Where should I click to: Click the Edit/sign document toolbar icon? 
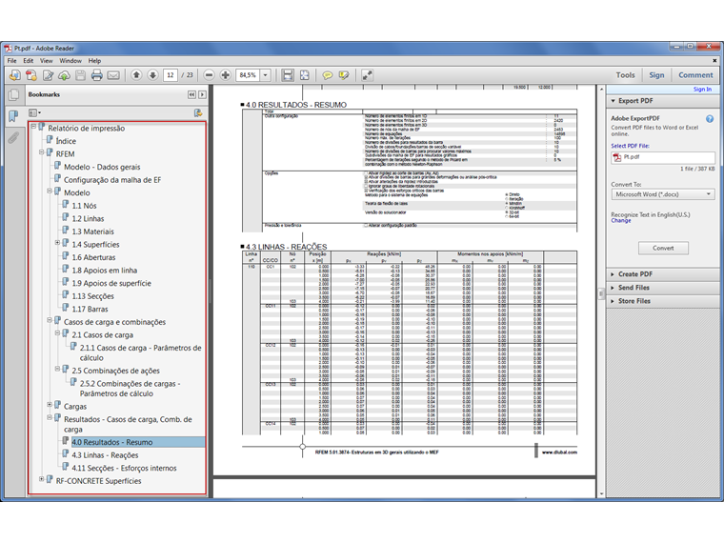point(48,75)
